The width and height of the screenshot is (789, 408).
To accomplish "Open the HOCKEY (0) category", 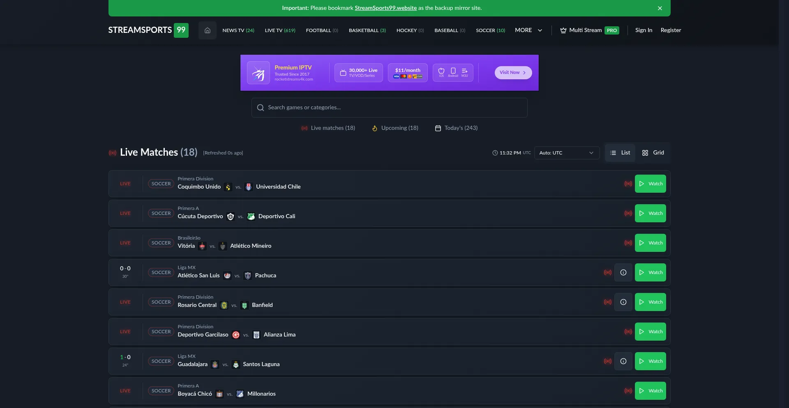I will click(410, 30).
